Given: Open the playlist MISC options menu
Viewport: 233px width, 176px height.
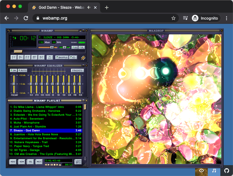Looking at the screenshot, I should 39,162.
